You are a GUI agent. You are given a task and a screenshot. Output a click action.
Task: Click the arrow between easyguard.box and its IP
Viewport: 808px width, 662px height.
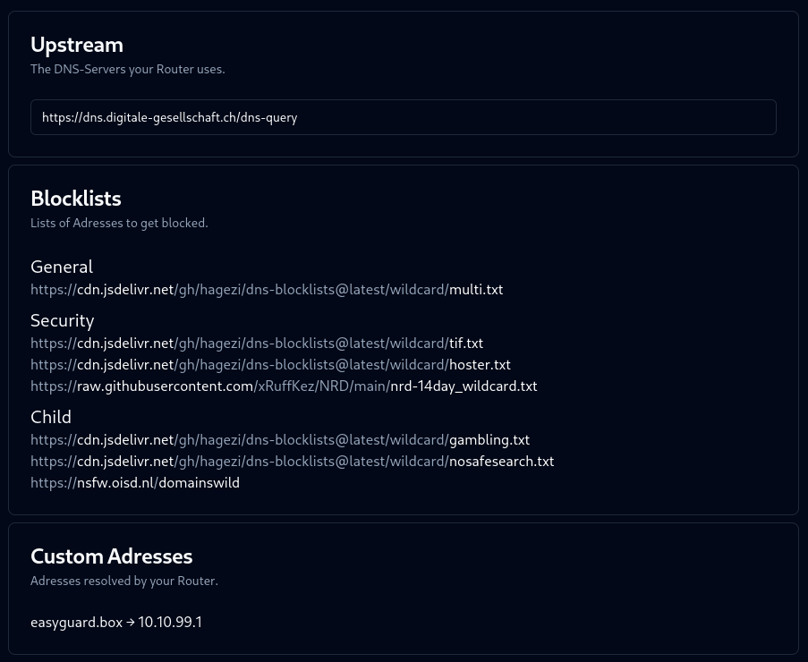131,623
